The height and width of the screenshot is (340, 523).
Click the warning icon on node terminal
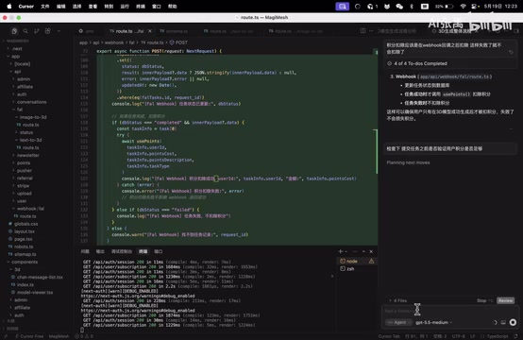tap(371, 261)
